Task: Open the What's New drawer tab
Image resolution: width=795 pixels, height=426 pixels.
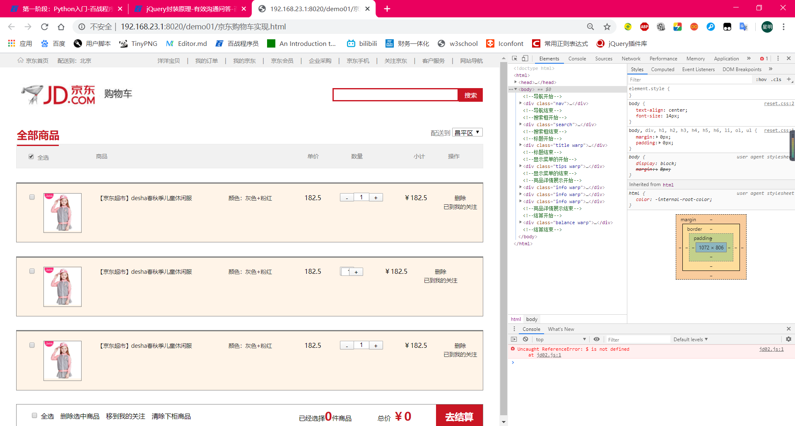Action: (561, 329)
